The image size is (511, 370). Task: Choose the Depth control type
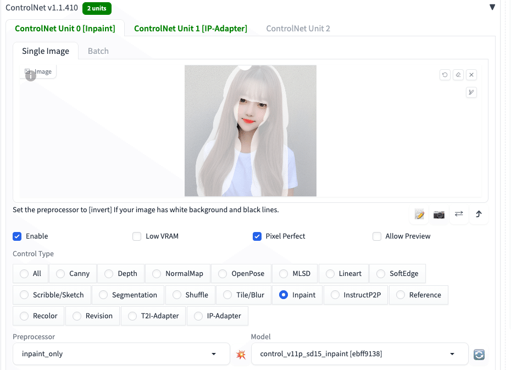point(121,273)
